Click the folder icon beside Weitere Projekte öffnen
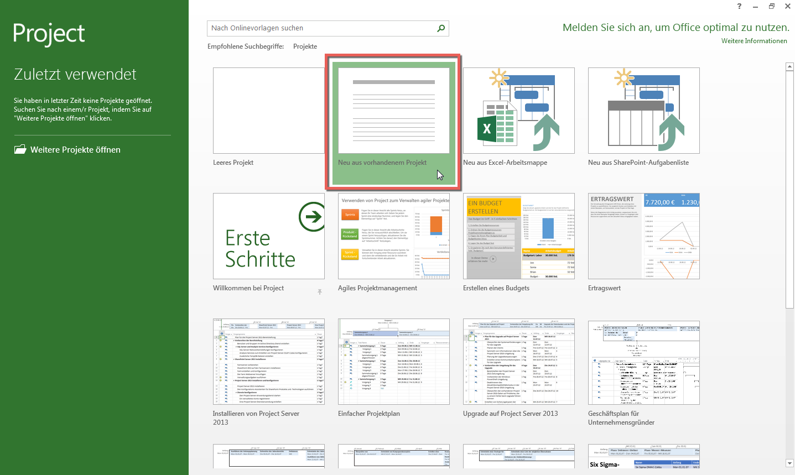Image resolution: width=795 pixels, height=475 pixels. [x=20, y=149]
